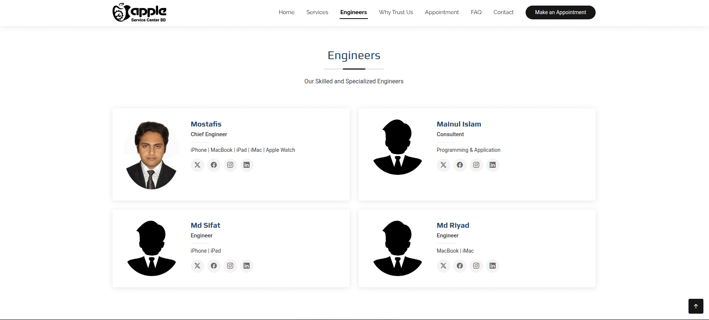
Task: Select the Why Trust Us nav link
Action: (396, 12)
